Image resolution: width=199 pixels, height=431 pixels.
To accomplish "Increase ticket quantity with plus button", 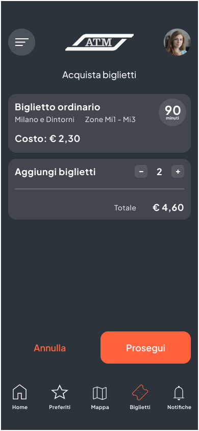I will pos(178,172).
